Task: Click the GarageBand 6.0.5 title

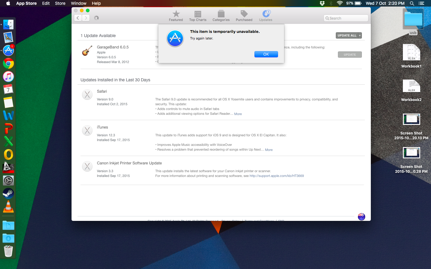Action: [x=113, y=47]
